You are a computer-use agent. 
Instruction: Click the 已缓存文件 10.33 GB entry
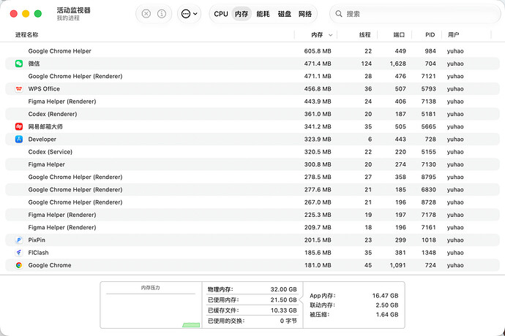click(x=252, y=310)
